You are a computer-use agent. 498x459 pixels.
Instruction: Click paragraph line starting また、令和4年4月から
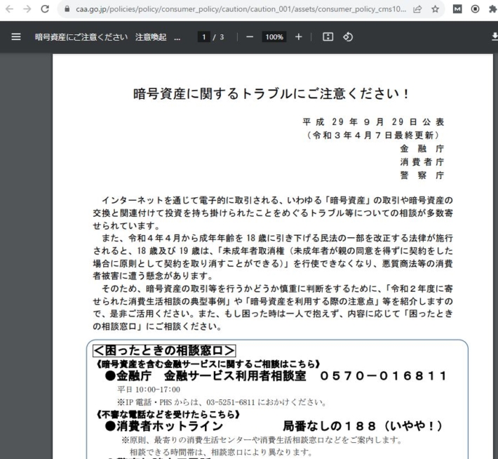[277, 238]
